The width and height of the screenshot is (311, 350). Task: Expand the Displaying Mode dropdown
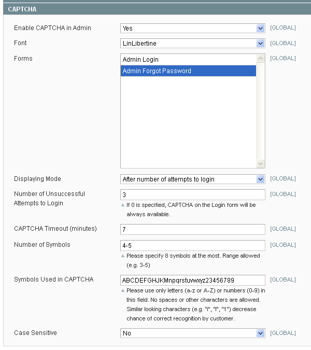192,179
